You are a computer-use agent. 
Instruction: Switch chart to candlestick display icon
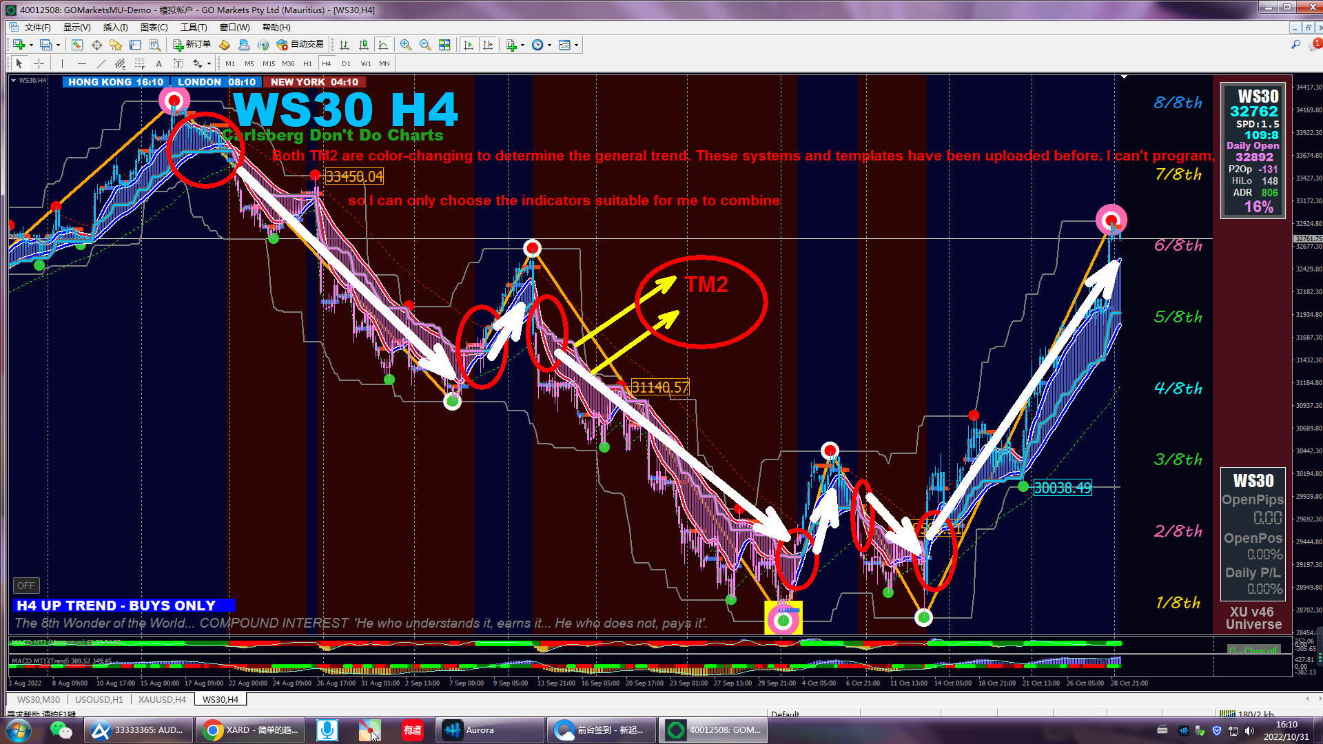[x=364, y=45]
